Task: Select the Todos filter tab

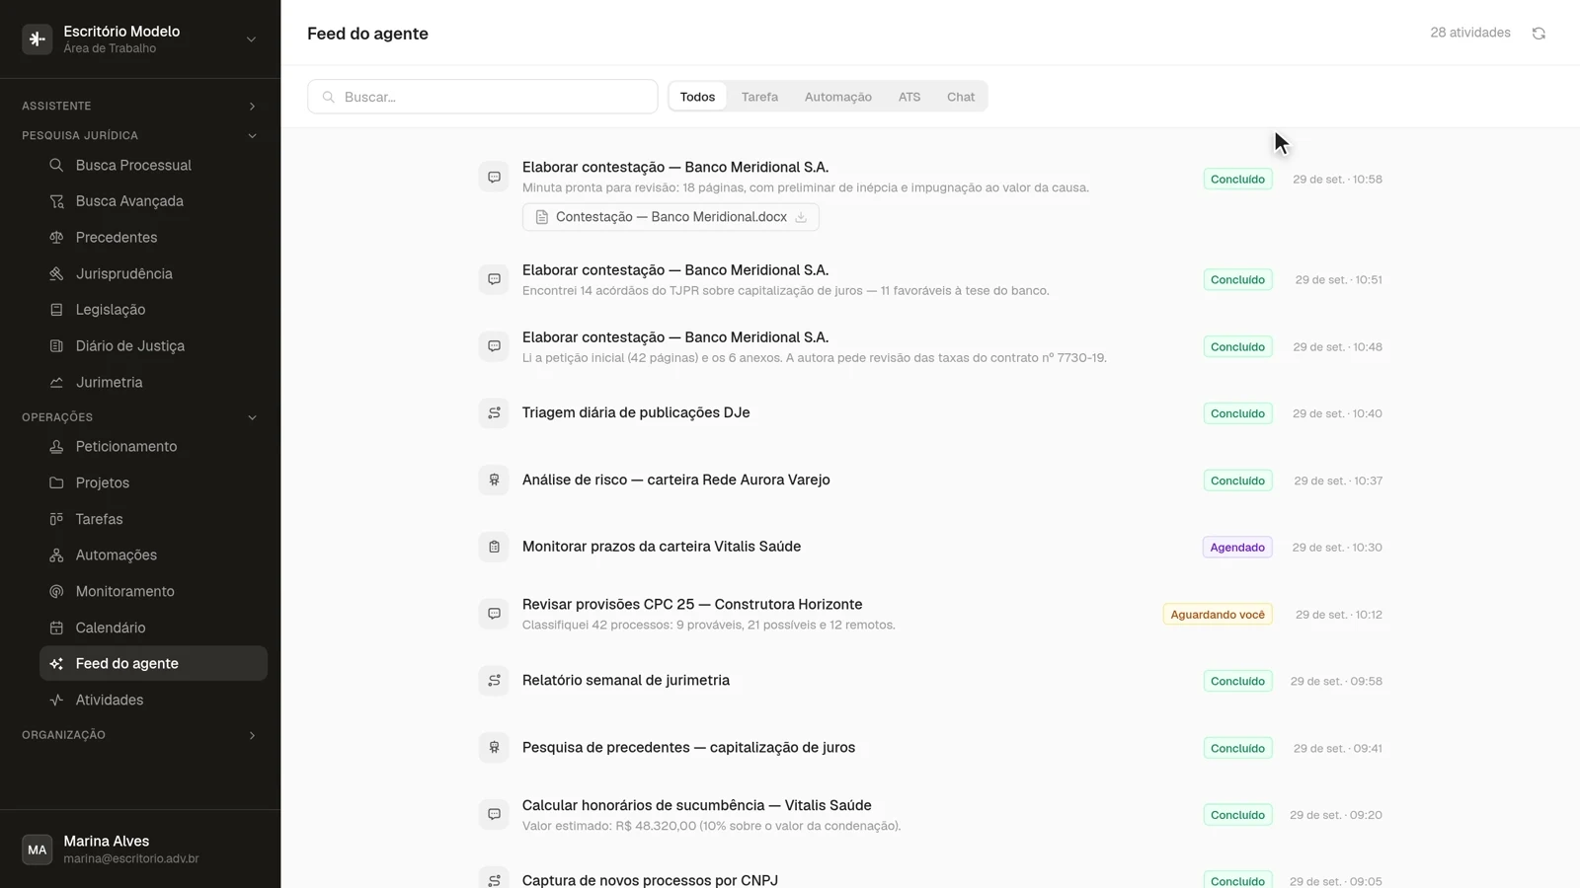Action: (697, 97)
